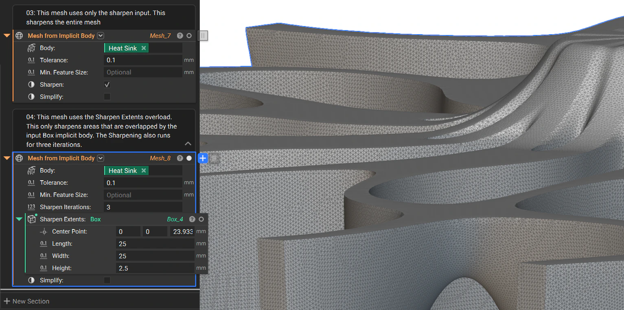The height and width of the screenshot is (310, 624).
Task: Enable the Simplify checkbox in Mesh_7
Action: click(x=107, y=96)
